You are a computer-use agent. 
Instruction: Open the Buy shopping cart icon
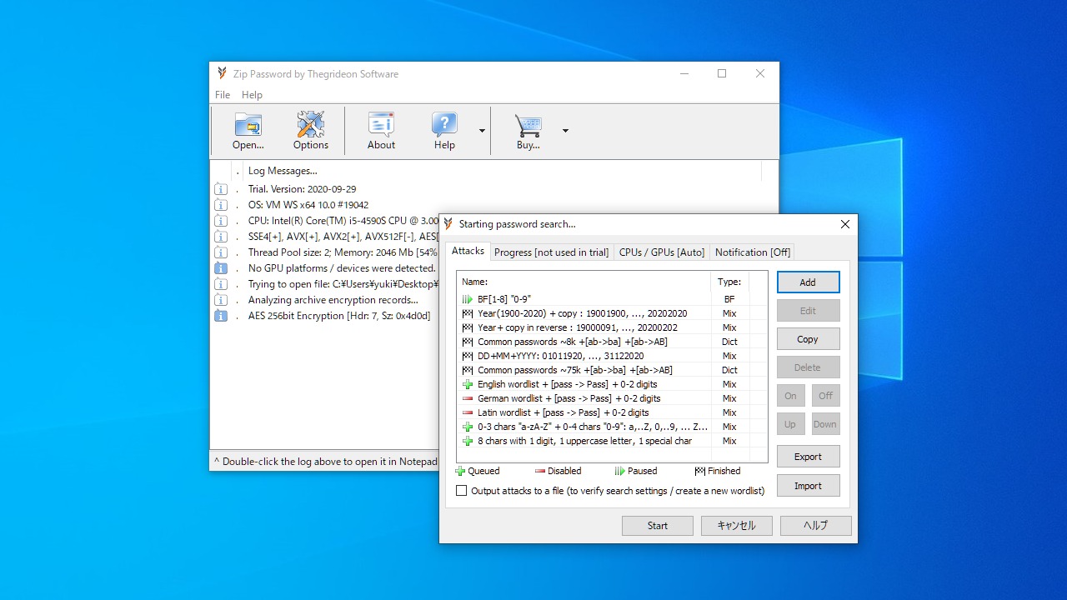(x=528, y=131)
